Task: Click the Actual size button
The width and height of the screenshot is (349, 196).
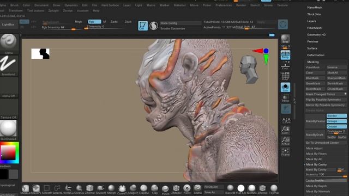Action: tap(285, 141)
